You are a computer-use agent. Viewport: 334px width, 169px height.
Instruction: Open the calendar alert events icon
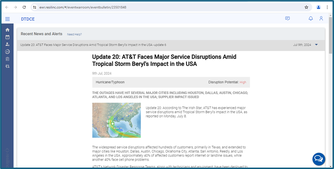(x=7, y=37)
